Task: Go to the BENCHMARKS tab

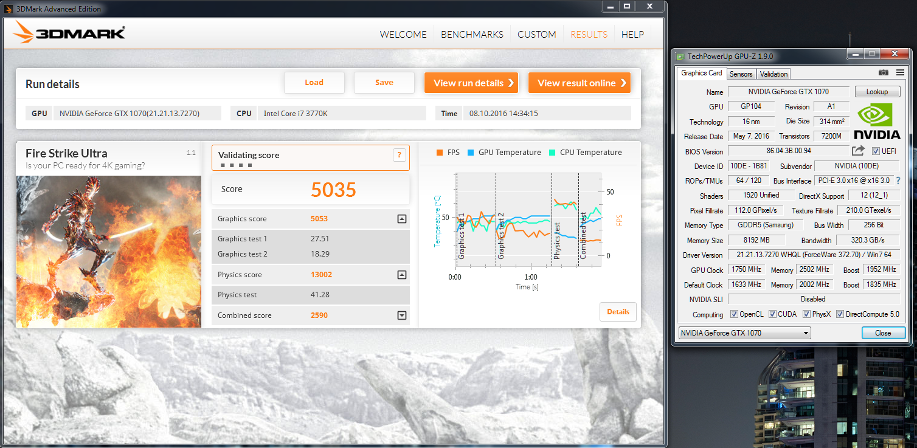Action: [x=472, y=35]
